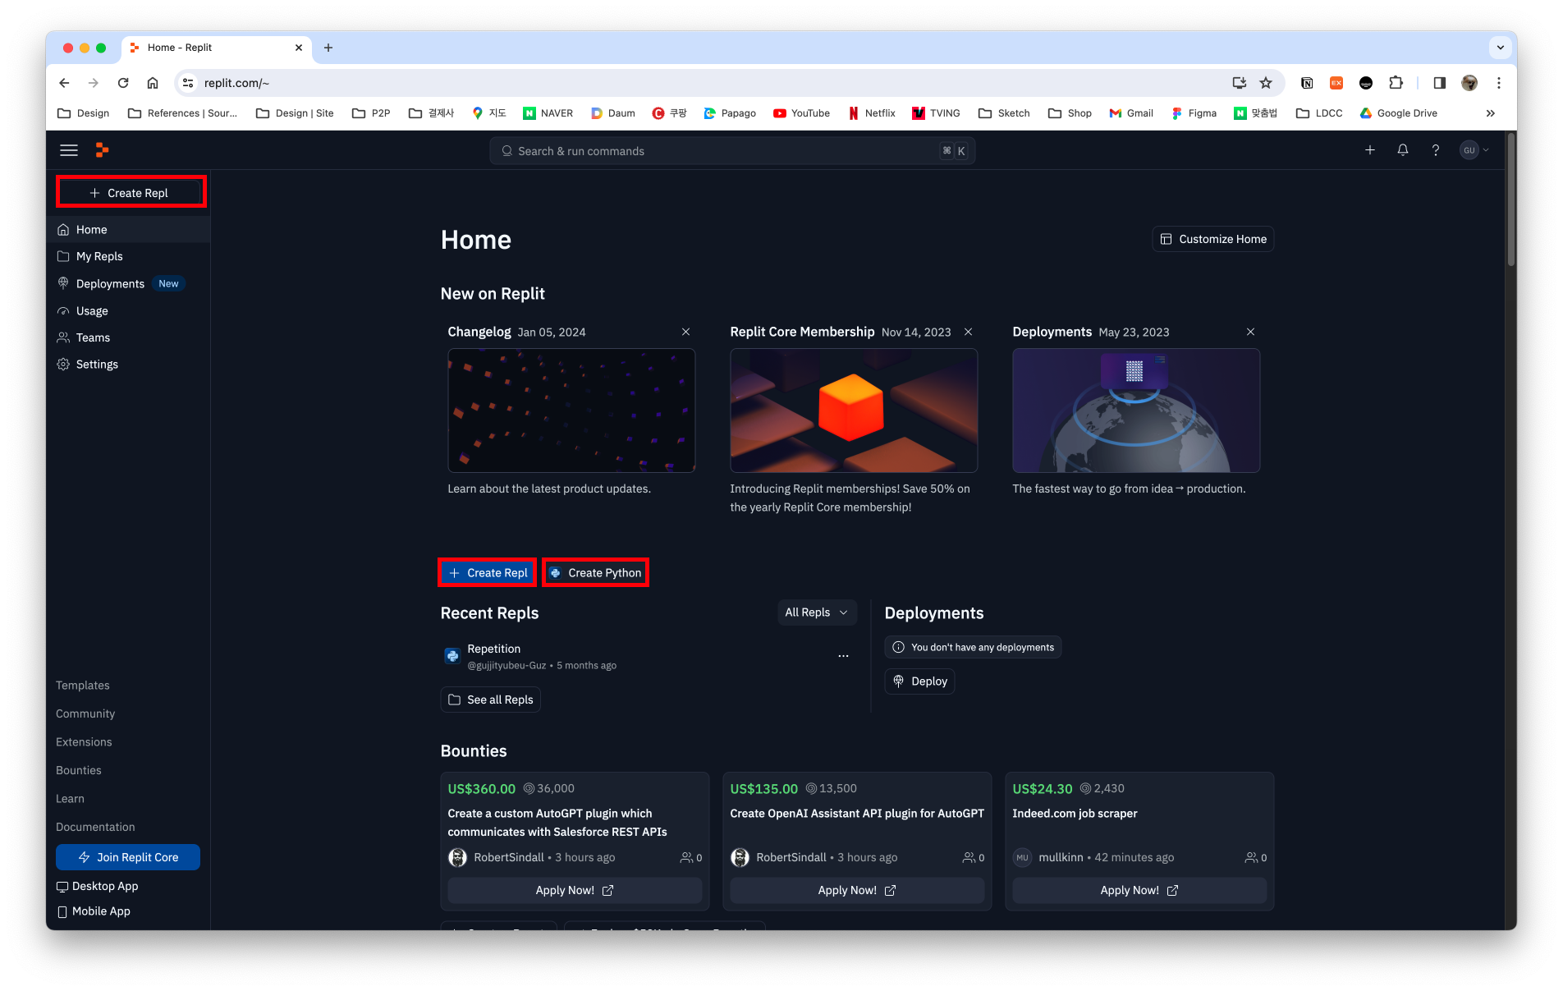Screen dimensions: 1563x991
Task: Open the Design bookmarks folder
Action: 84,113
